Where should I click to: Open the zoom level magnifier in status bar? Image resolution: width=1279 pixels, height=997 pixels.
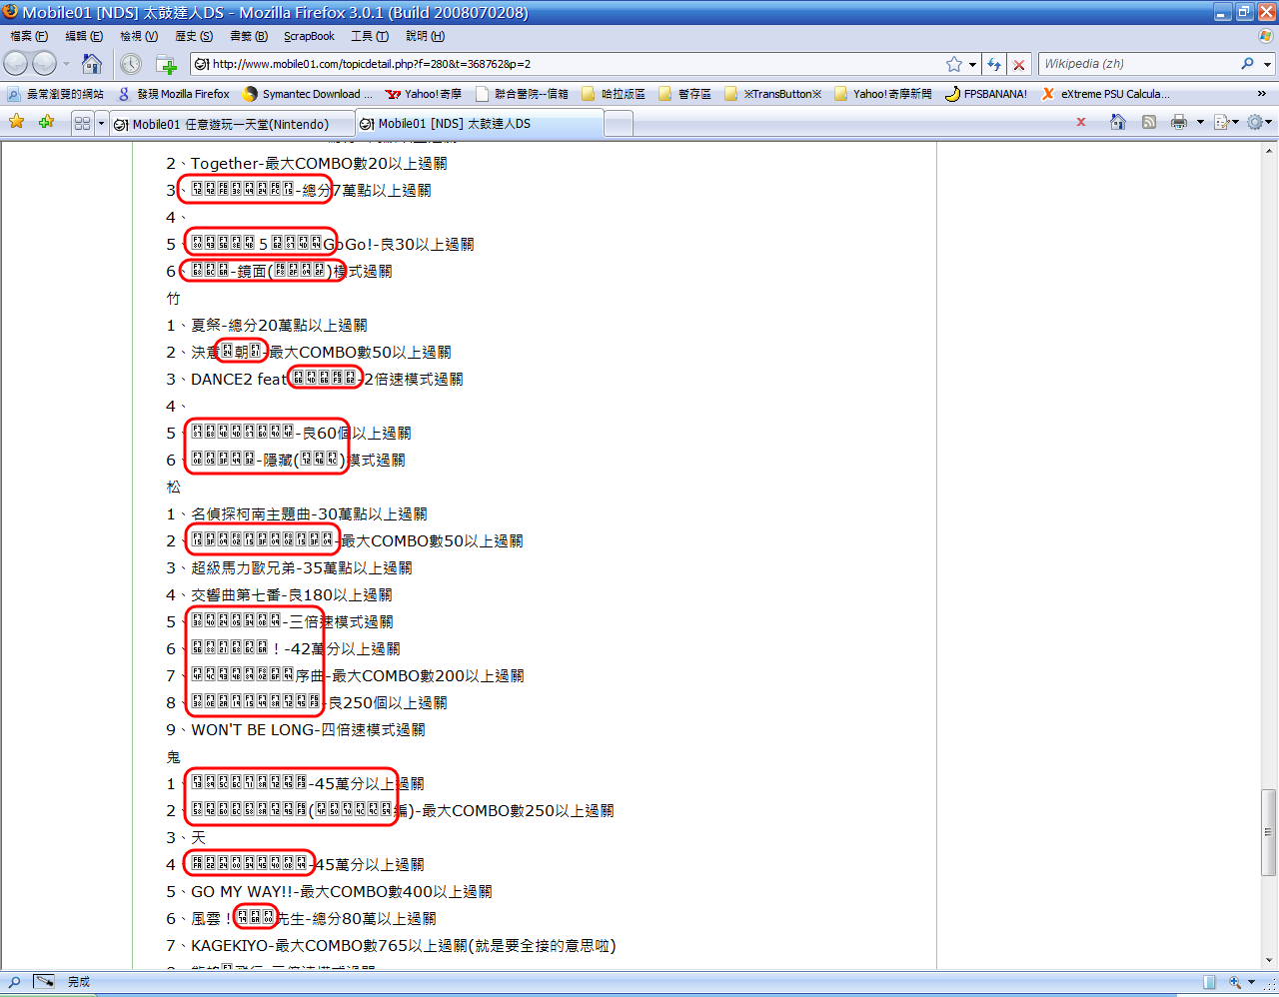[x=1235, y=982]
